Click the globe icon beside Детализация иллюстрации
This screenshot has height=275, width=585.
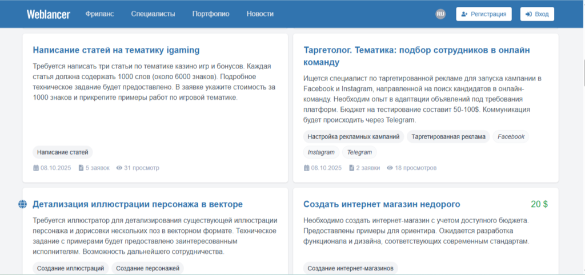[x=23, y=204]
